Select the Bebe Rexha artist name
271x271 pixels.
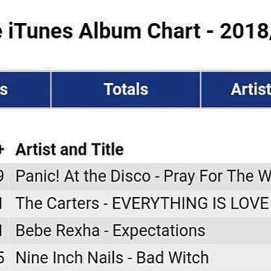(x=57, y=230)
